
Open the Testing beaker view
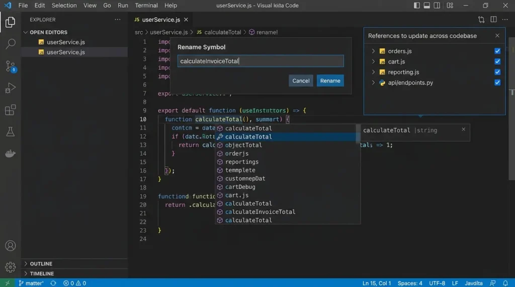pyautogui.click(x=10, y=131)
